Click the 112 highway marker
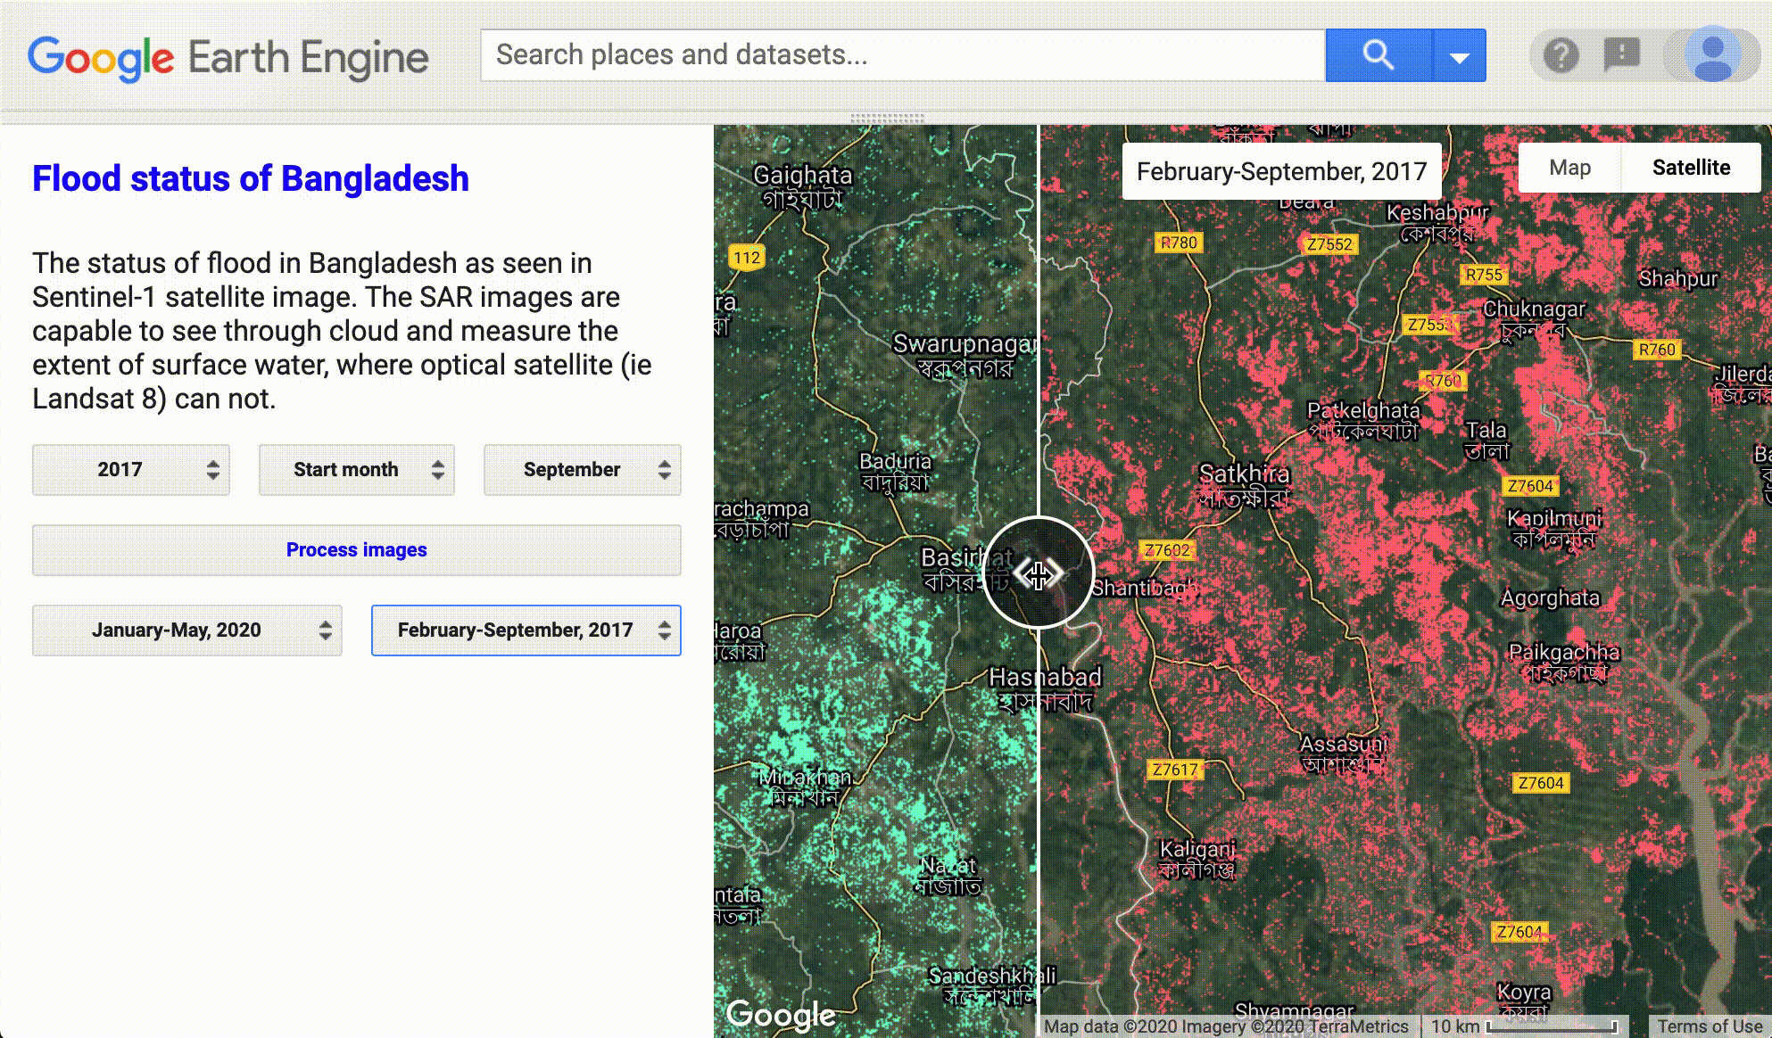The width and height of the screenshot is (1772, 1038). pyautogui.click(x=747, y=258)
